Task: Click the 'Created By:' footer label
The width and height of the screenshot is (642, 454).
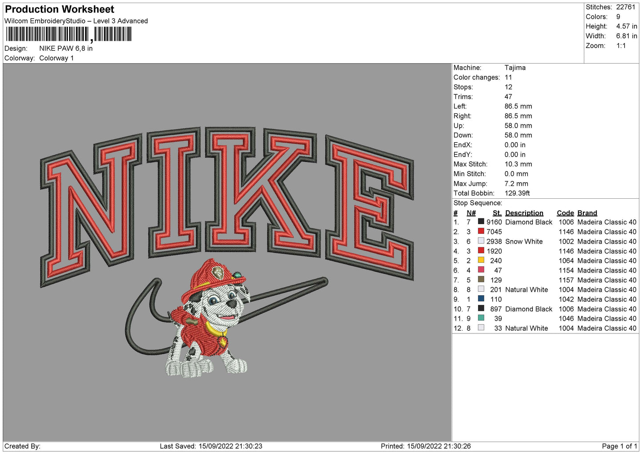Action: 22,446
